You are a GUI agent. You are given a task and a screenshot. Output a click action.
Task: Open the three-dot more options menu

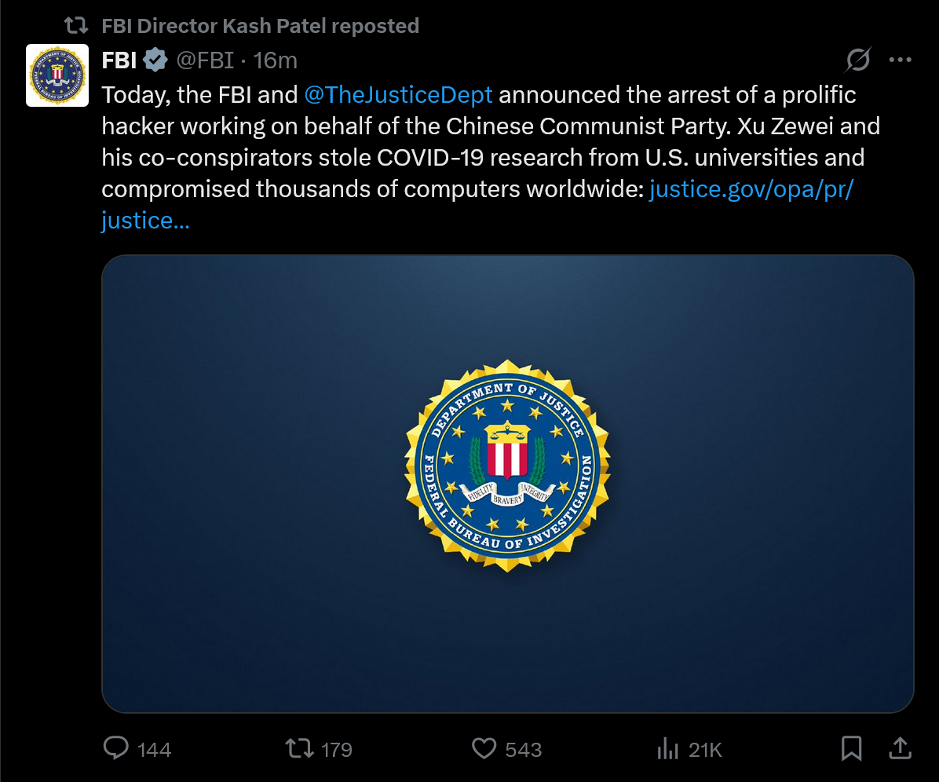[x=900, y=60]
